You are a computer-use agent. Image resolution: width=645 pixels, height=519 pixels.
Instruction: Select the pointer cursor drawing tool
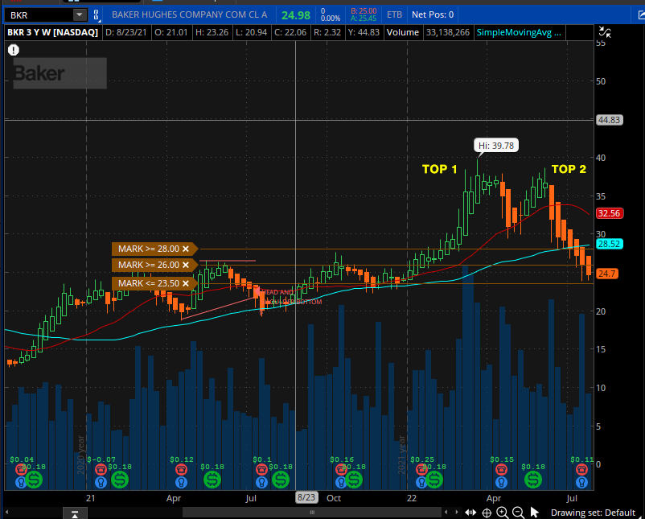tap(535, 513)
